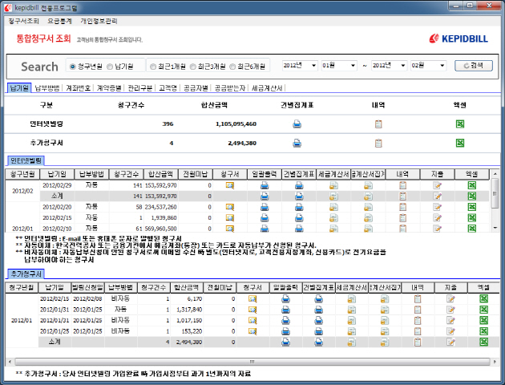Open 세금계산서 icon for 1,017,150 row
Viewport: 505px width, 385px height.
[x=352, y=321]
